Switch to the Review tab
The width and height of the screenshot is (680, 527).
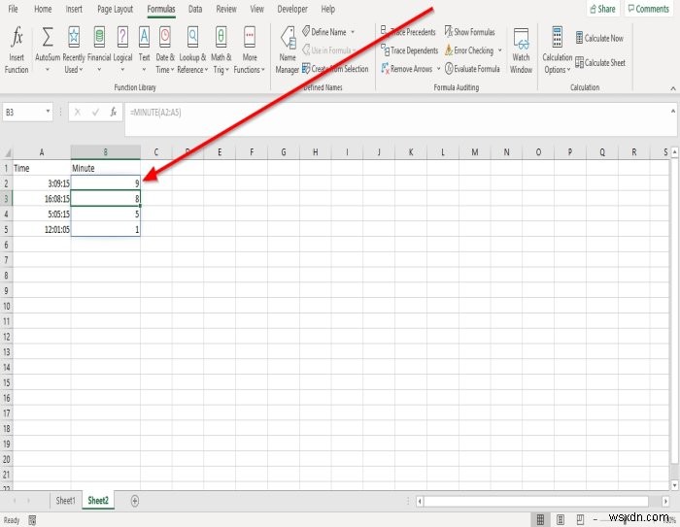pos(226,9)
